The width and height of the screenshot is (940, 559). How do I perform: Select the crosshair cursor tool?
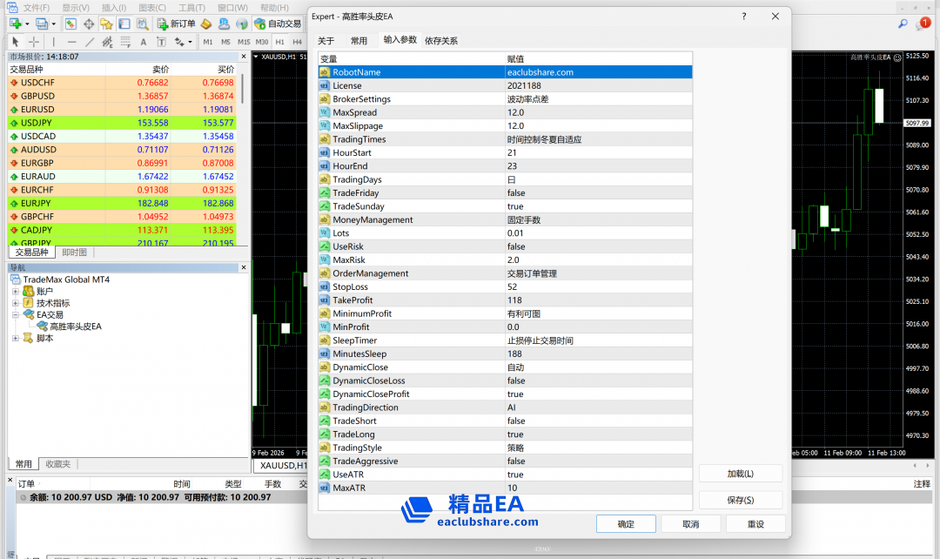pyautogui.click(x=34, y=42)
